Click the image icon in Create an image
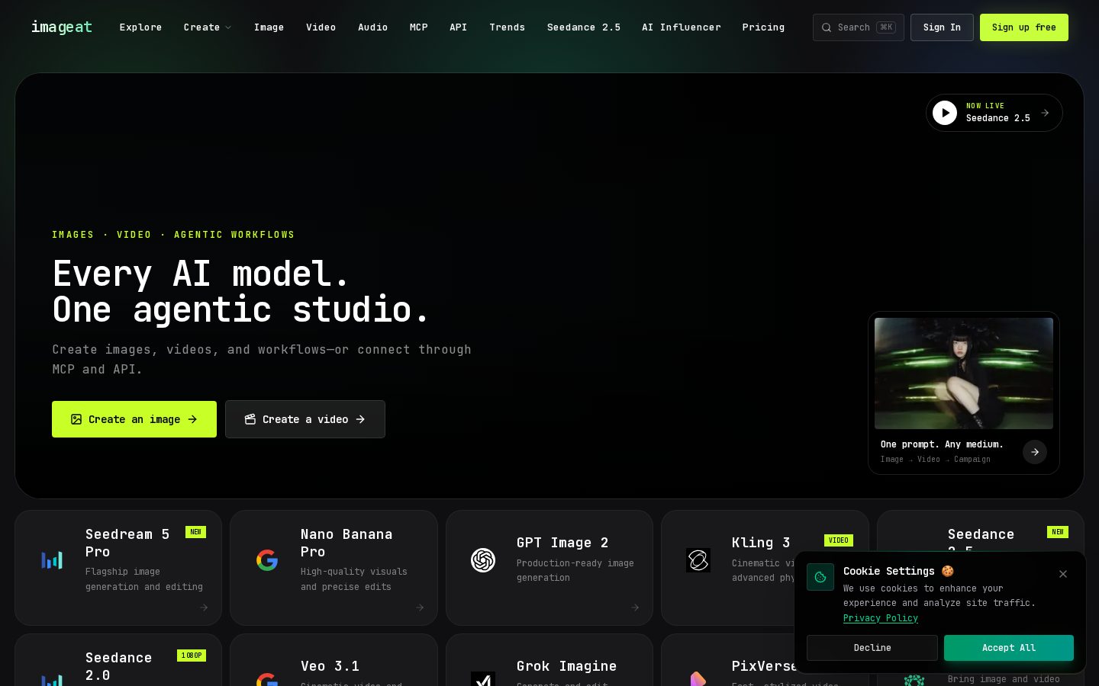This screenshot has height=686, width=1099. tap(76, 419)
